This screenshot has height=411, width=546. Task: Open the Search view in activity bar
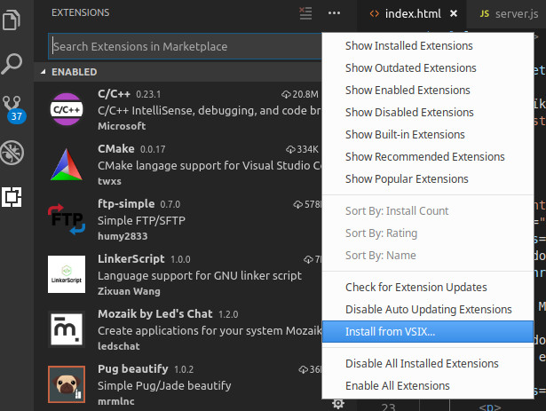tap(13, 63)
